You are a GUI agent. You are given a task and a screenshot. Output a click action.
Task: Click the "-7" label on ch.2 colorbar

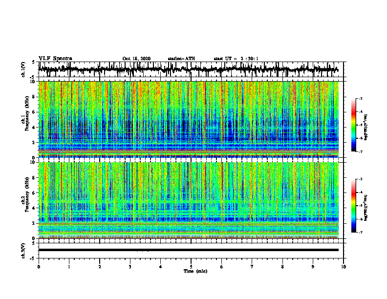pyautogui.click(x=361, y=233)
